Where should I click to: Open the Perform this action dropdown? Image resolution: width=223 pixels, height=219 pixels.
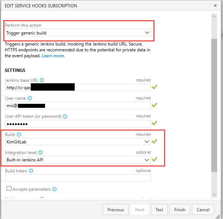(x=78, y=33)
